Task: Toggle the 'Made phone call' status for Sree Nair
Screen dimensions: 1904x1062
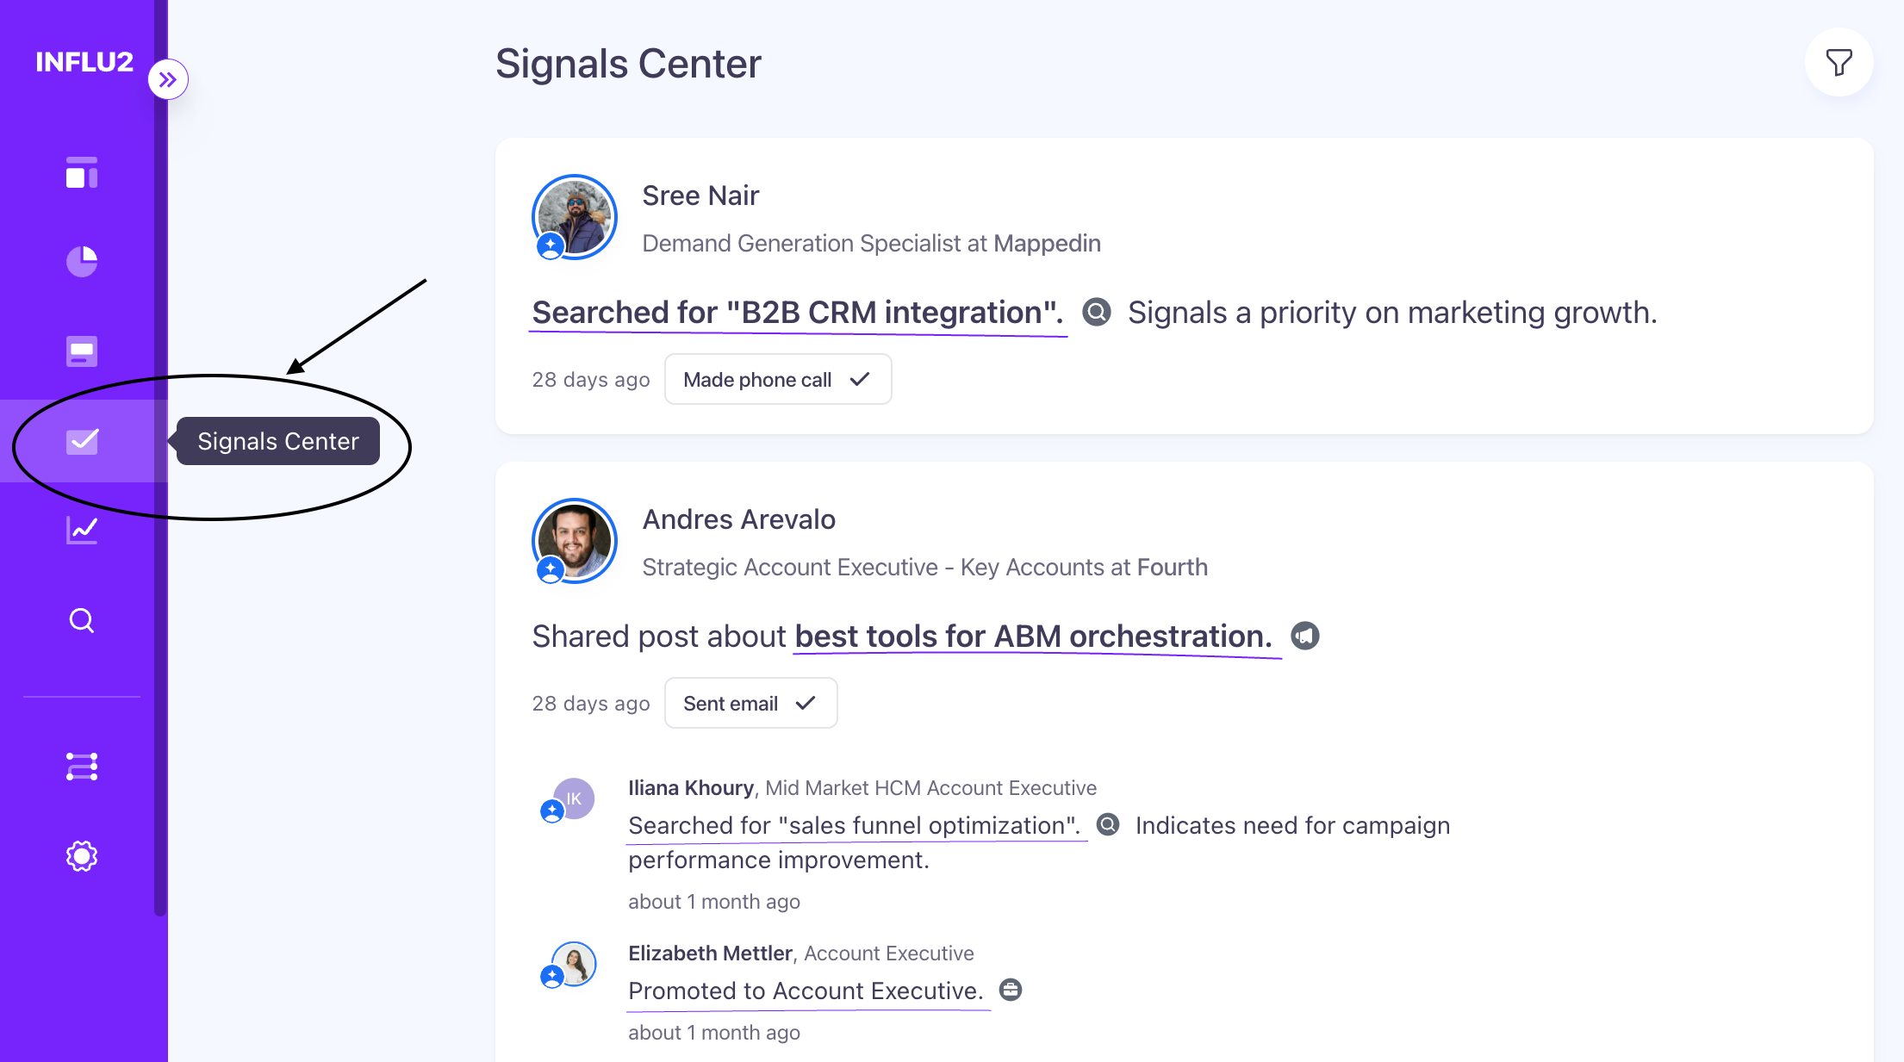Action: pos(777,379)
